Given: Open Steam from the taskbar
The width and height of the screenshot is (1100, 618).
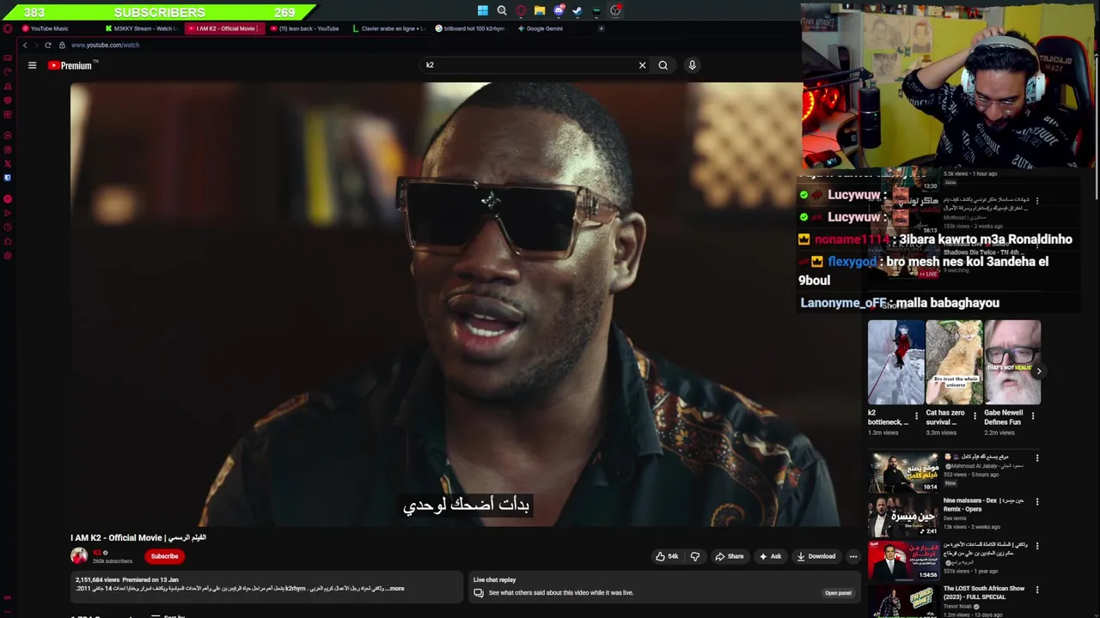Looking at the screenshot, I should coord(577,11).
